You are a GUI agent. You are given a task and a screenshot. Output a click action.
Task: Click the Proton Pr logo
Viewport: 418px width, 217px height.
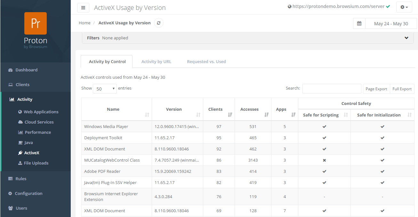click(x=36, y=23)
